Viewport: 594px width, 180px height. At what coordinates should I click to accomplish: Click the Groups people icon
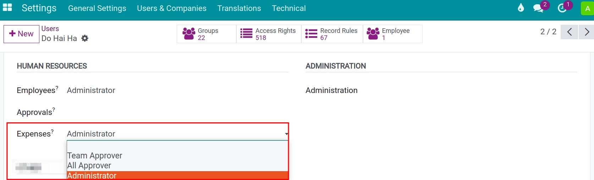189,34
